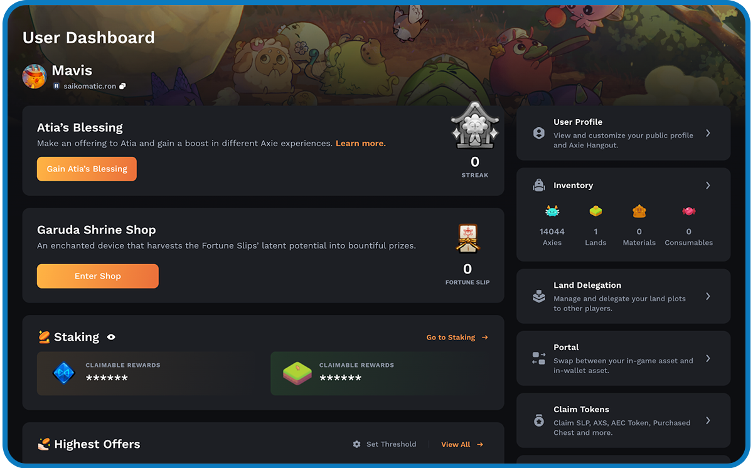Open the Portal swap panel
Image resolution: width=753 pixels, height=468 pixels.
624,358
